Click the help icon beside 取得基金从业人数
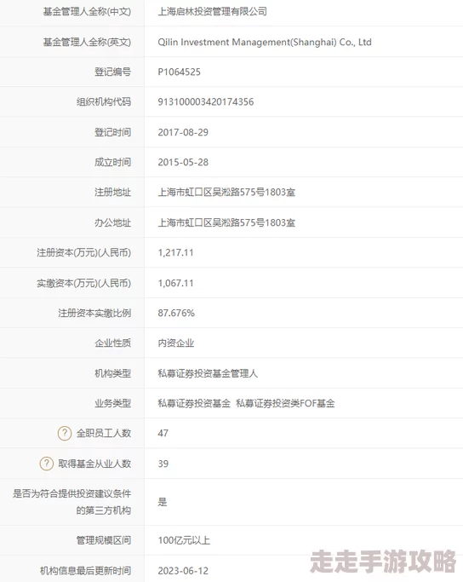Viewport: 463px width, 582px height. pyautogui.click(x=46, y=464)
